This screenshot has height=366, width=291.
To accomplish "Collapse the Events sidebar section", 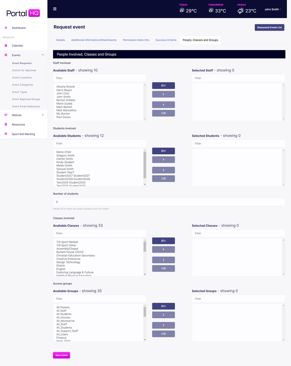I will click(44, 54).
